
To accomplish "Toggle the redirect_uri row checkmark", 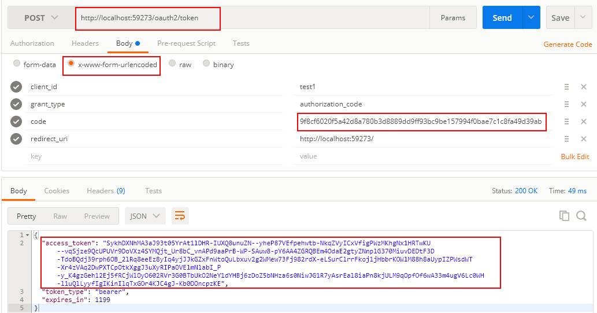I will tap(16, 139).
